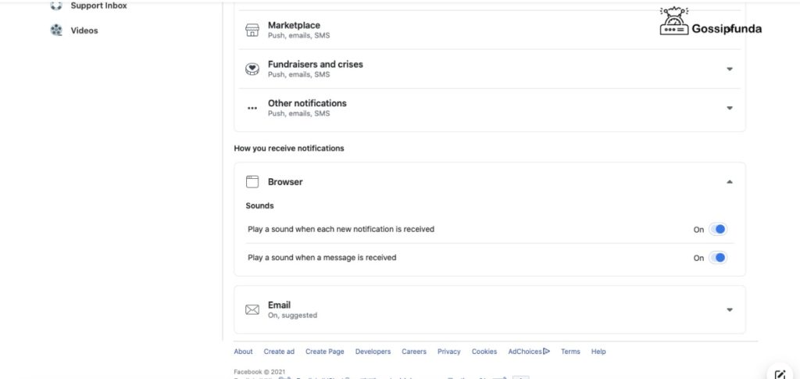Collapse the Browser section
The height and width of the screenshot is (379, 800).
(x=730, y=181)
